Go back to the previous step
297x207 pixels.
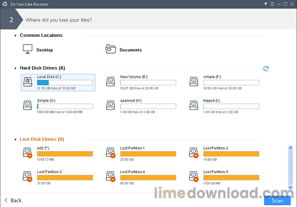pyautogui.click(x=13, y=200)
